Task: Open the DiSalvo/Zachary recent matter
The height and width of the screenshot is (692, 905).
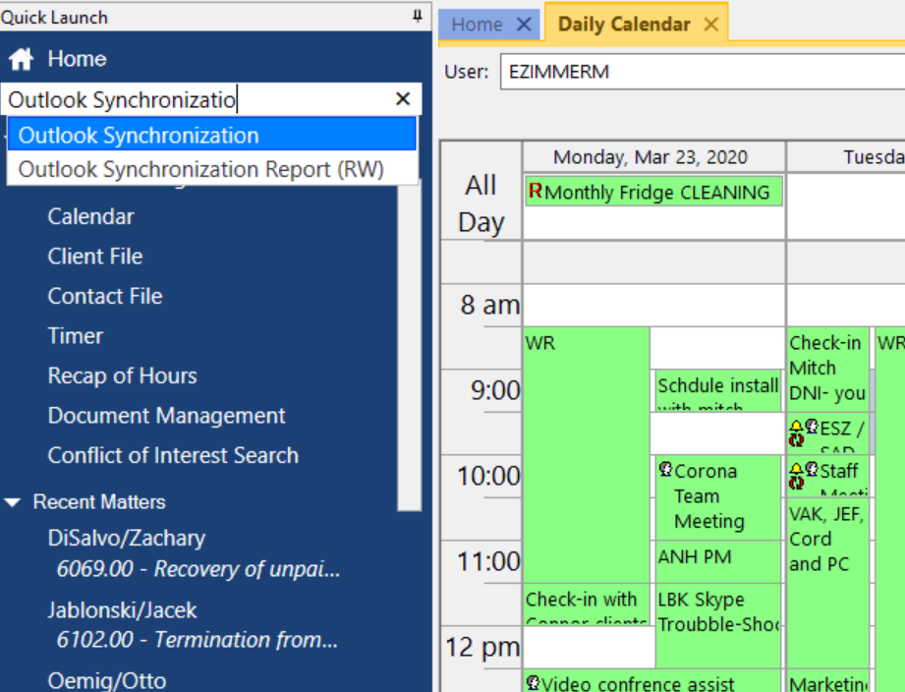Action: point(127,538)
